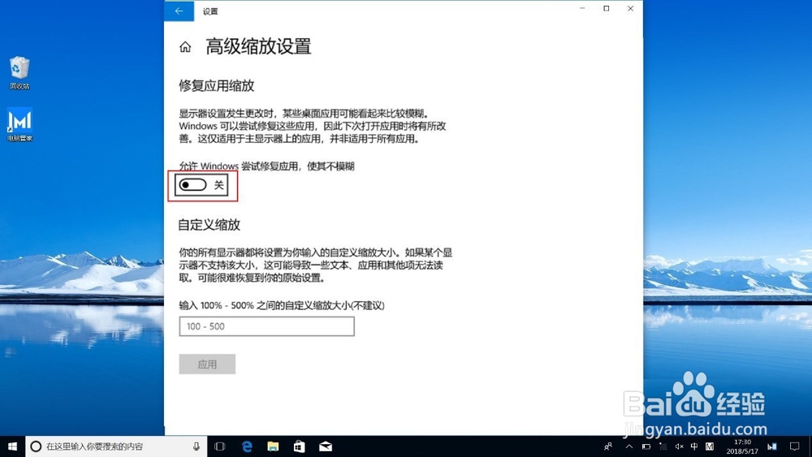Screen dimensions: 812x457
Task: Open the Mail app from the taskbar
Action: 326,446
